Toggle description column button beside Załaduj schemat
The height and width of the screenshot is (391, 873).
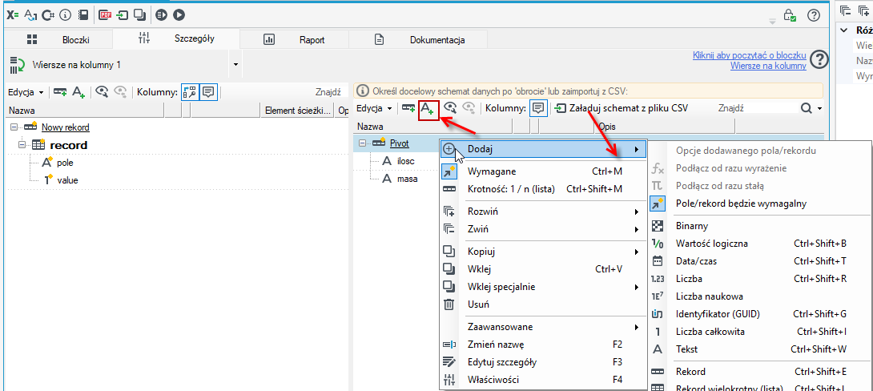(x=538, y=107)
